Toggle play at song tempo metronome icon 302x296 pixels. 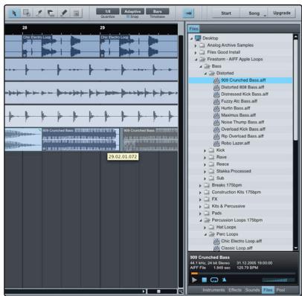[x=224, y=280]
